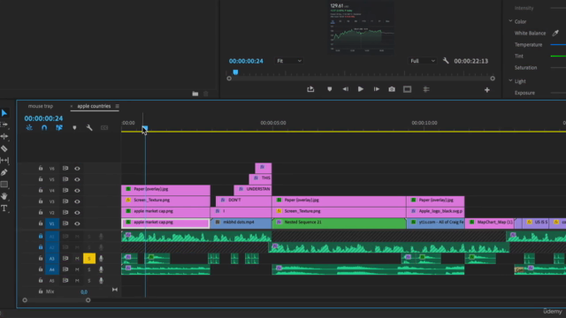Adjust the Temperature slider
Viewport: 566px width, 318px height.
pos(558,45)
